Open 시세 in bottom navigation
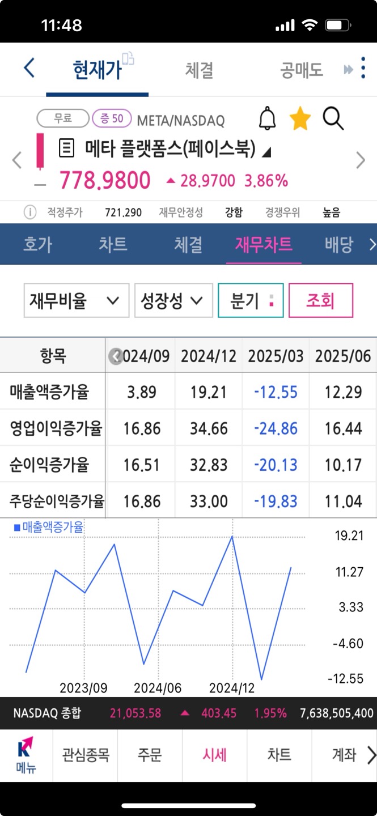This screenshot has height=816, width=377. 215,755
